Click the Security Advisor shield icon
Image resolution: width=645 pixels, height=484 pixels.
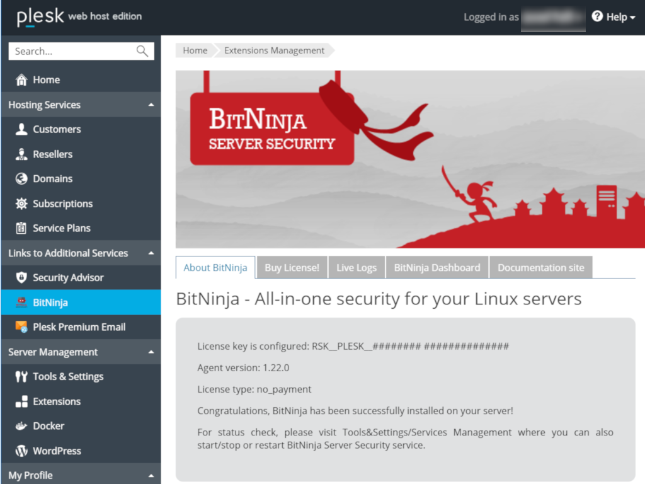pyautogui.click(x=21, y=278)
